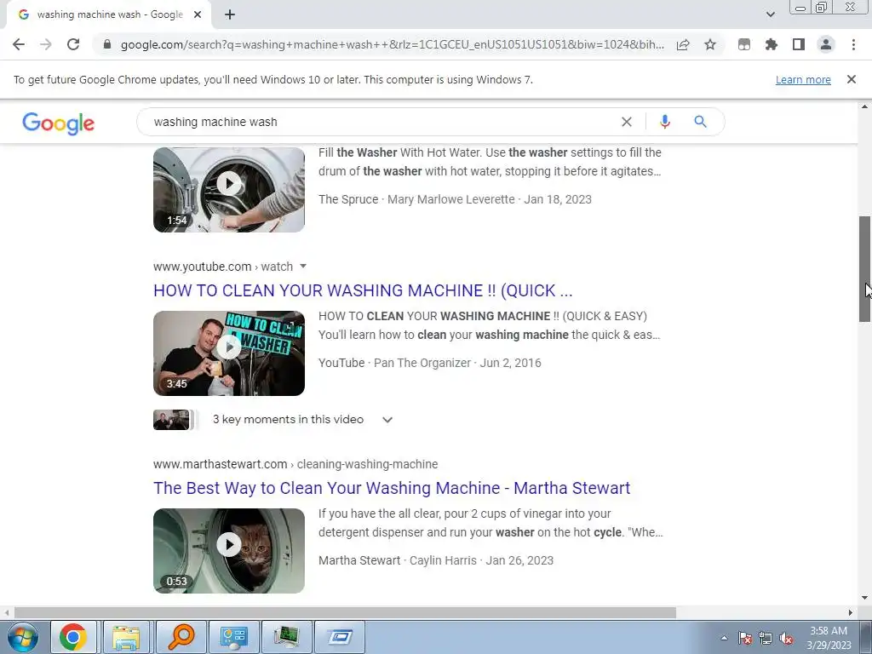The width and height of the screenshot is (872, 654).
Task: Reload the current page
Action: (x=73, y=44)
